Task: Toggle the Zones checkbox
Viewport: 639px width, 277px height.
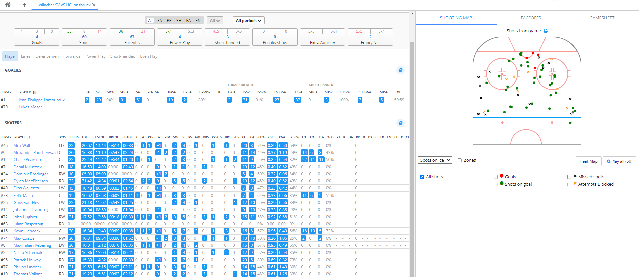Action: point(460,160)
